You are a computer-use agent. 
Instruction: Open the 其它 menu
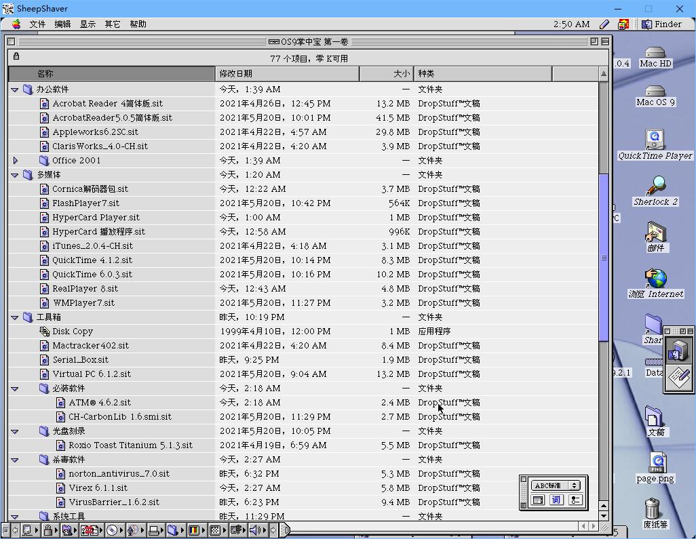(x=113, y=24)
